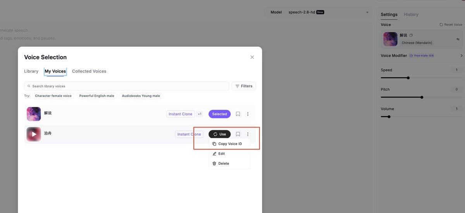Use the 泊舟 voice
This screenshot has height=213, width=465.
pos(220,134)
